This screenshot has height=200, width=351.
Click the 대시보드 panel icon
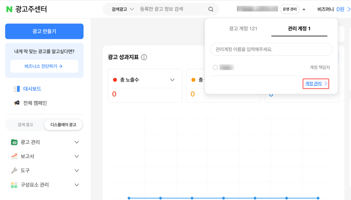click(x=17, y=89)
